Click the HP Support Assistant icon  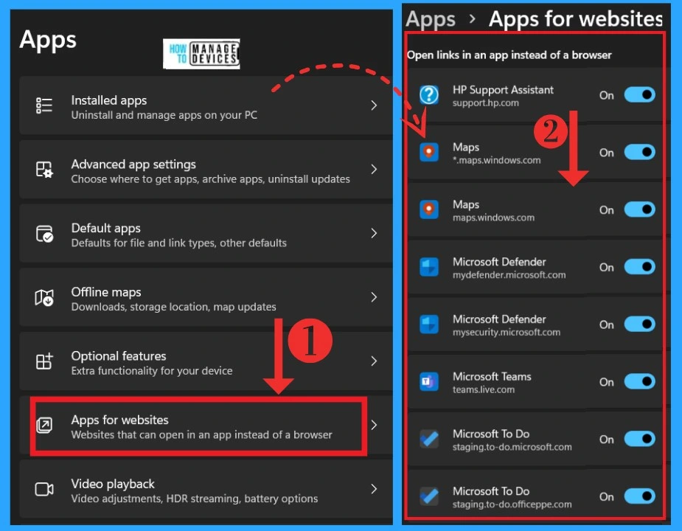click(x=429, y=95)
